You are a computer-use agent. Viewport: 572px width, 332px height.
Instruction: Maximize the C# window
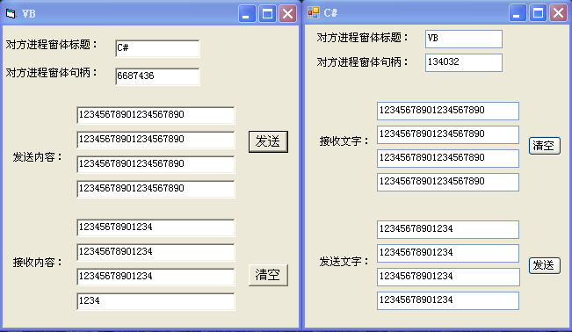coord(538,13)
